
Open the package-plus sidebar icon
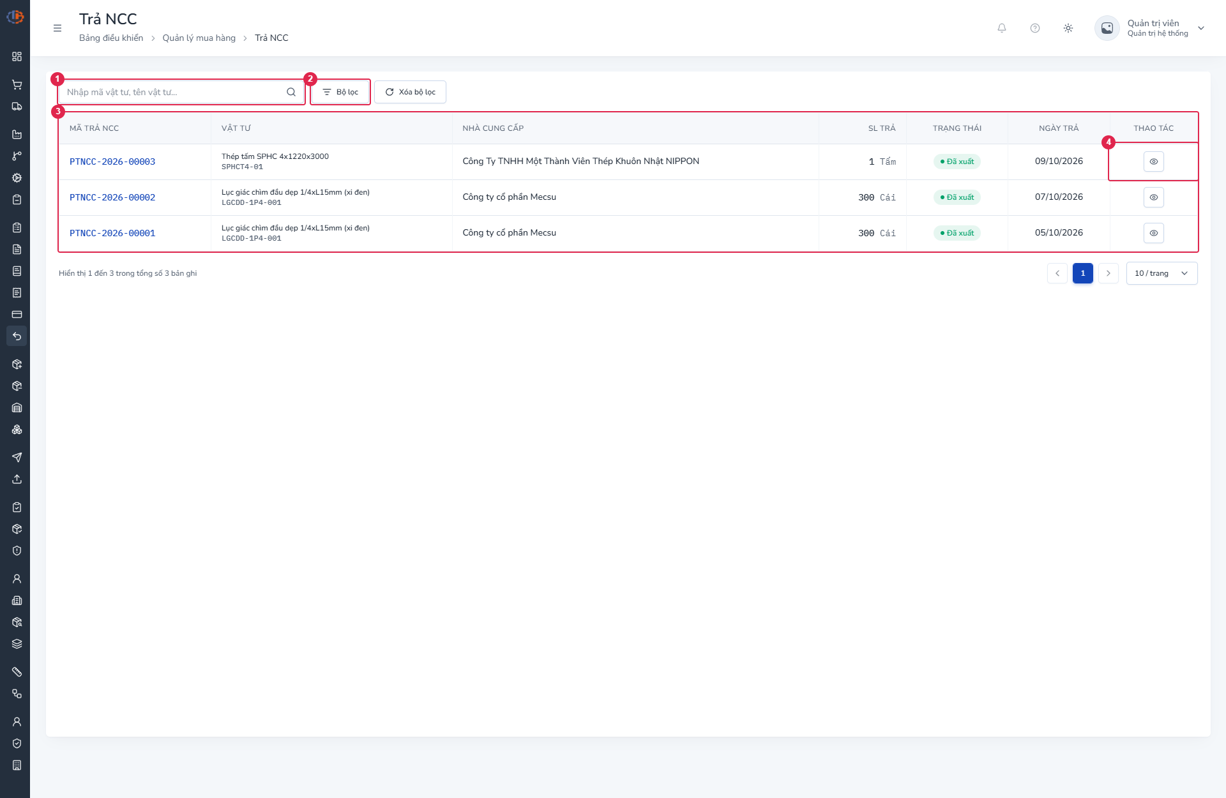click(17, 365)
